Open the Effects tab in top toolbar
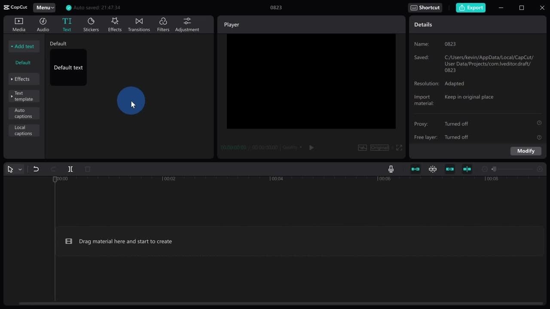550x309 pixels. pos(115,24)
